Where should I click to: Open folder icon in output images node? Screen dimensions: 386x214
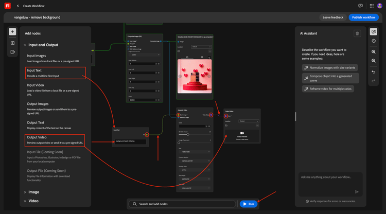point(179,51)
